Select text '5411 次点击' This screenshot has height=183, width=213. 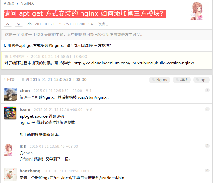[98, 24]
